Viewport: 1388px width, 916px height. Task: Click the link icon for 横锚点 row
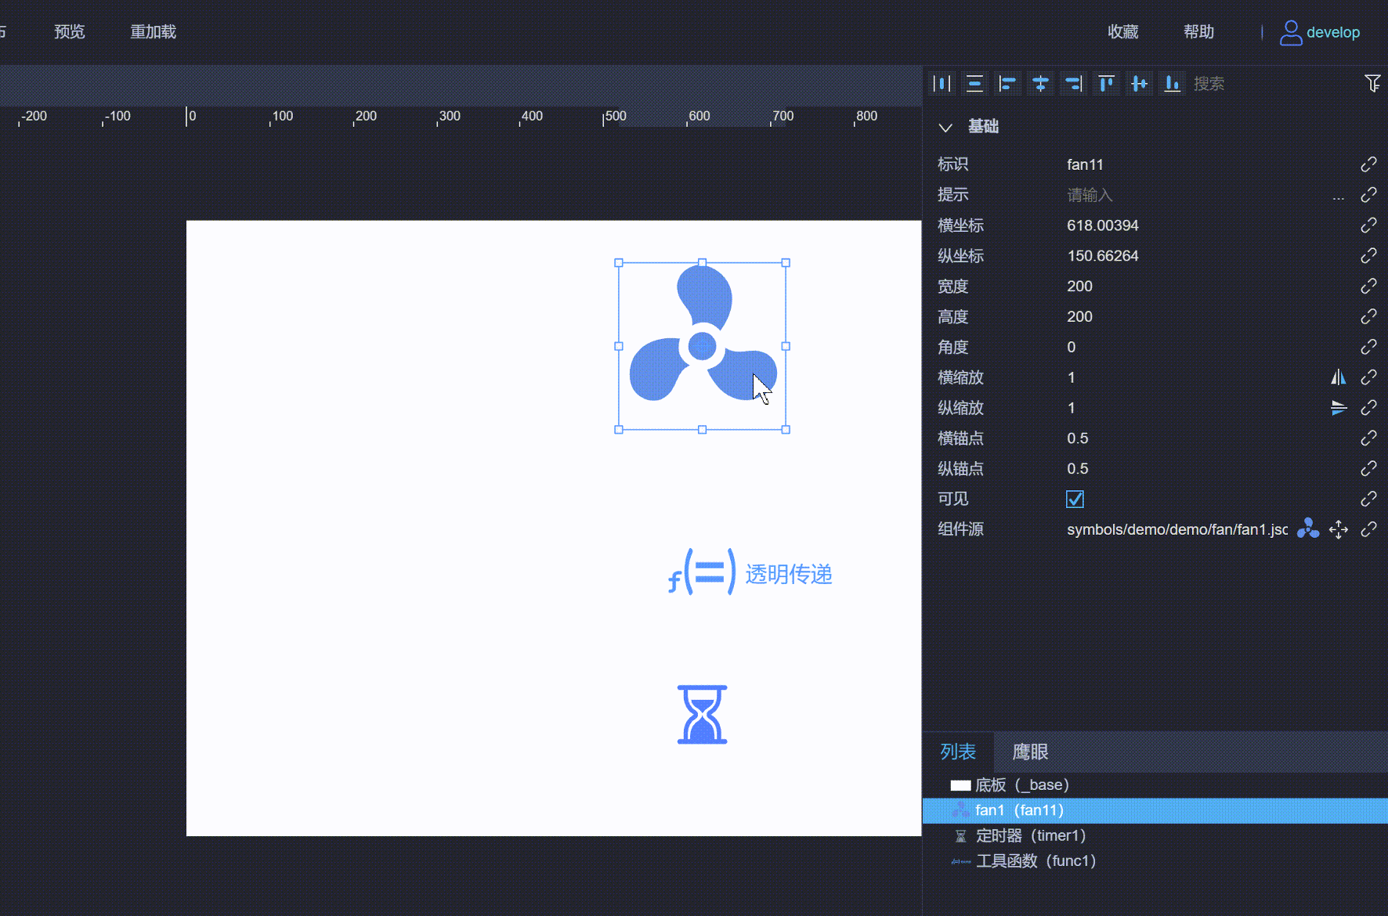pyautogui.click(x=1368, y=438)
